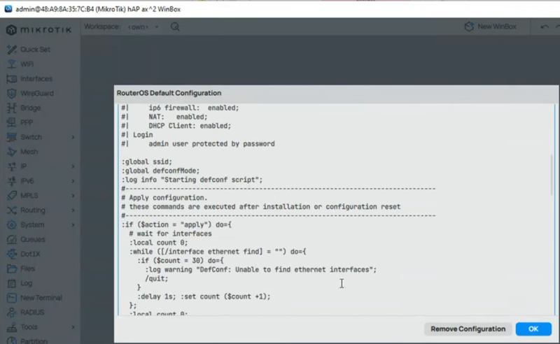Click the search magnifier icon in toolbar
Image resolution: width=560 pixels, height=344 pixels.
(x=175, y=27)
